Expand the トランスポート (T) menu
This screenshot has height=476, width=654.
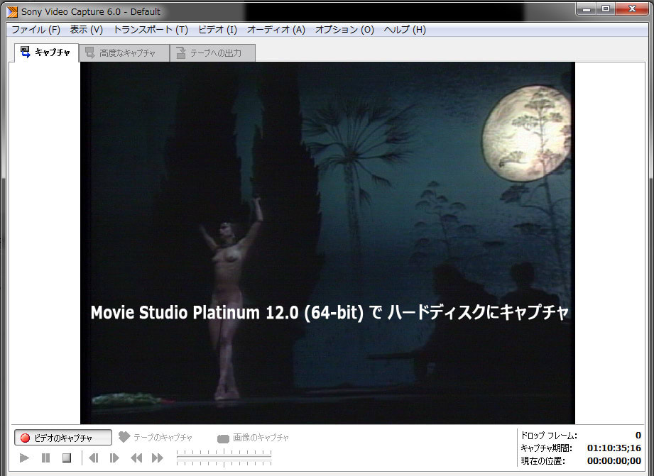click(x=151, y=30)
